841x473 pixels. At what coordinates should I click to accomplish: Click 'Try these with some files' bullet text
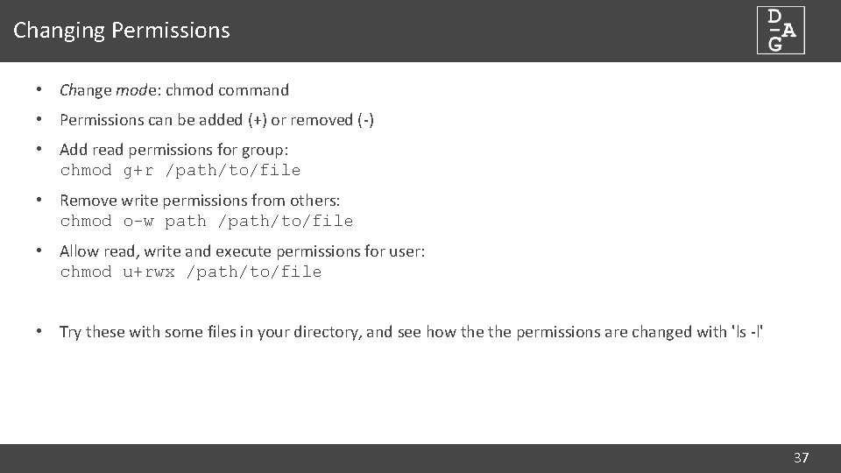350,332
